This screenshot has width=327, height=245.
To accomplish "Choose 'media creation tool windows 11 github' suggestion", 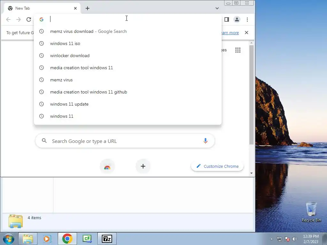I will coord(128,92).
